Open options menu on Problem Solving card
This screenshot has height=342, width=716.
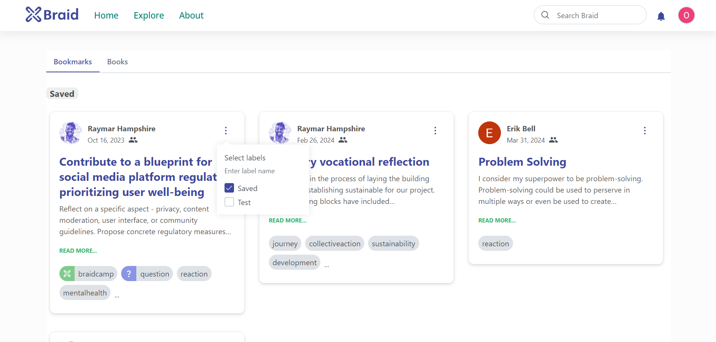pos(644,131)
